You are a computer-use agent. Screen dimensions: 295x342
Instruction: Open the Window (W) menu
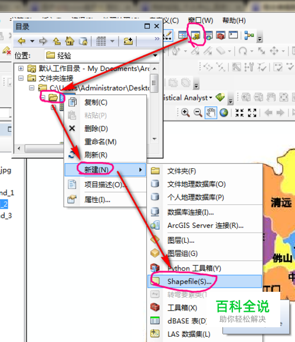pos(200,21)
